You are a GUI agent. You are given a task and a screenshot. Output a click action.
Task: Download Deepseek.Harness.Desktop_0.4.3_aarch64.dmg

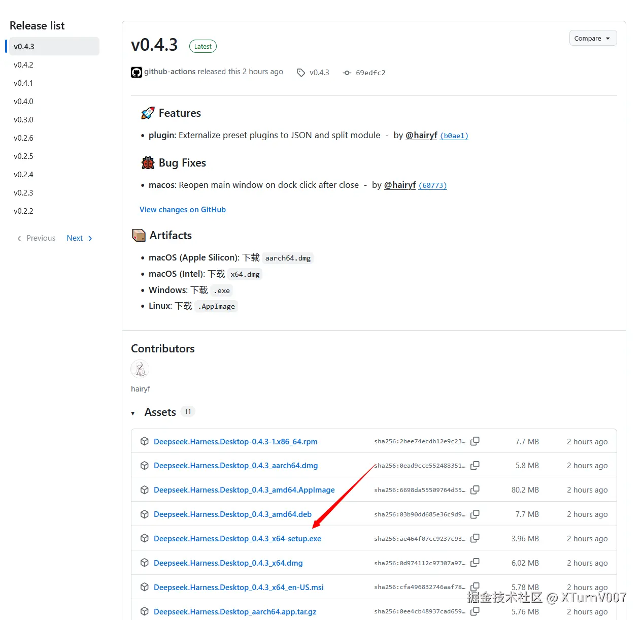click(236, 466)
